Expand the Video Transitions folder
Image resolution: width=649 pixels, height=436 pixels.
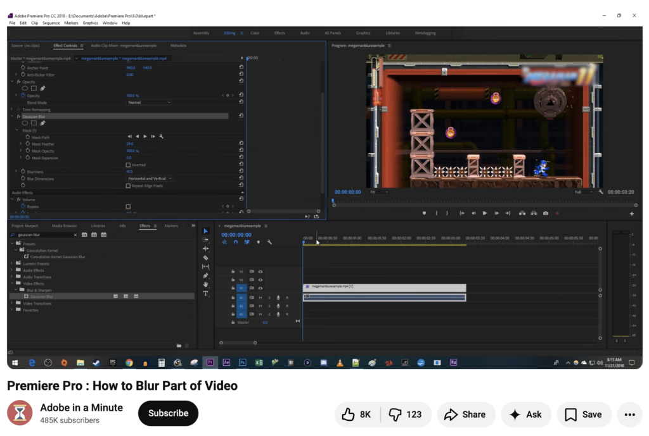click(x=11, y=303)
